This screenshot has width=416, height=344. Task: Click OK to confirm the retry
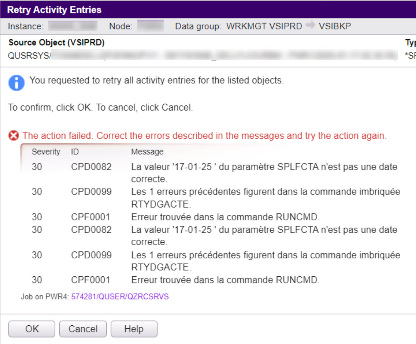tap(31, 329)
